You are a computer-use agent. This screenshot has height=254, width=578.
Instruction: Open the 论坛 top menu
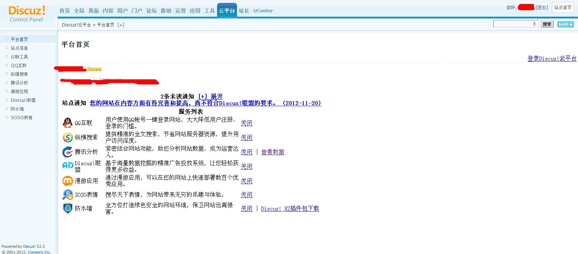[152, 11]
